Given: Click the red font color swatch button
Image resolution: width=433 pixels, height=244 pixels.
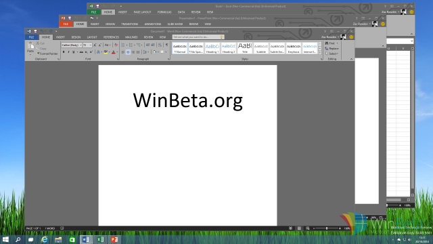Looking at the screenshot, I should [x=113, y=52].
